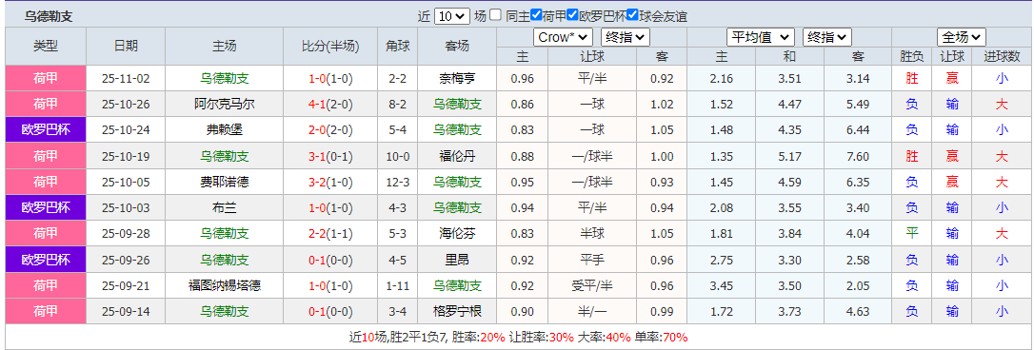Select the handicap 平手
Image resolution: width=1034 pixels, height=350 pixels.
tap(592, 260)
